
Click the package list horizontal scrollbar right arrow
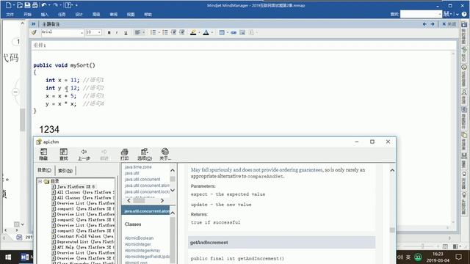[162, 200]
